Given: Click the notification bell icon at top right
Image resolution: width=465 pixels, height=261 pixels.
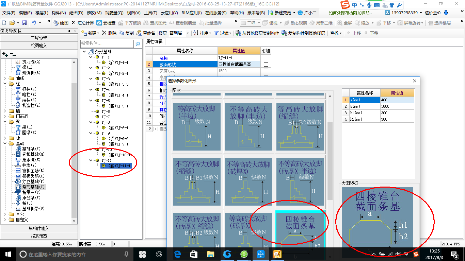Looking at the screenshot, I should 446,13.
